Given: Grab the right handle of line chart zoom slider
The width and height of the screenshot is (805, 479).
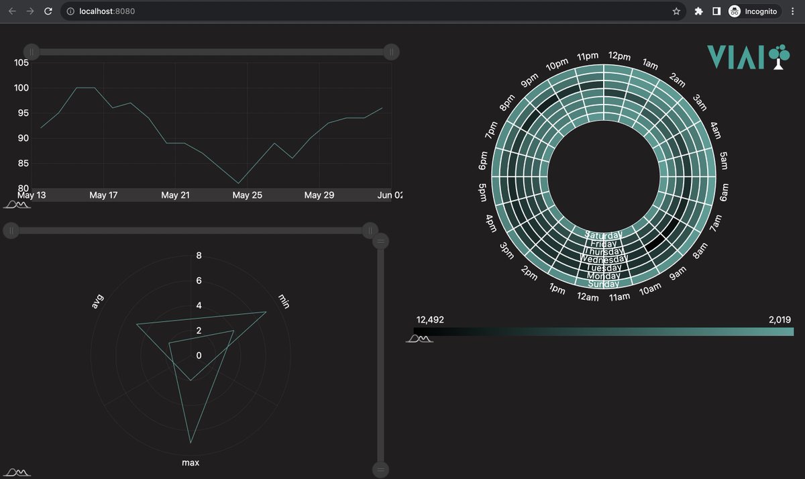Looking at the screenshot, I should [392, 52].
